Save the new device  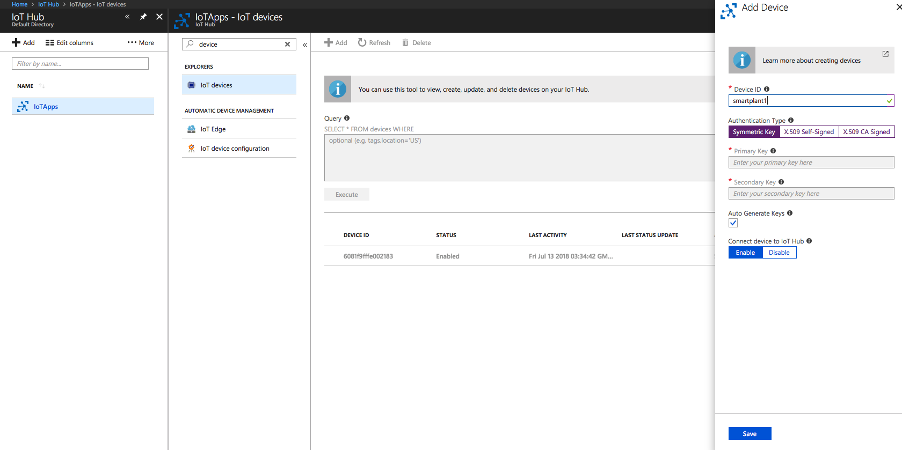click(x=750, y=433)
